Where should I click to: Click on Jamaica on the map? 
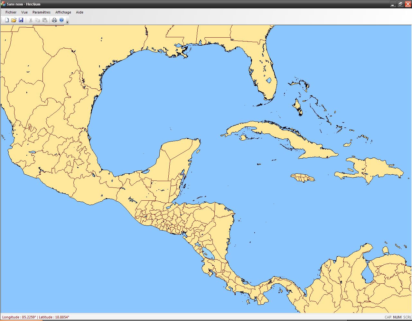click(x=303, y=177)
